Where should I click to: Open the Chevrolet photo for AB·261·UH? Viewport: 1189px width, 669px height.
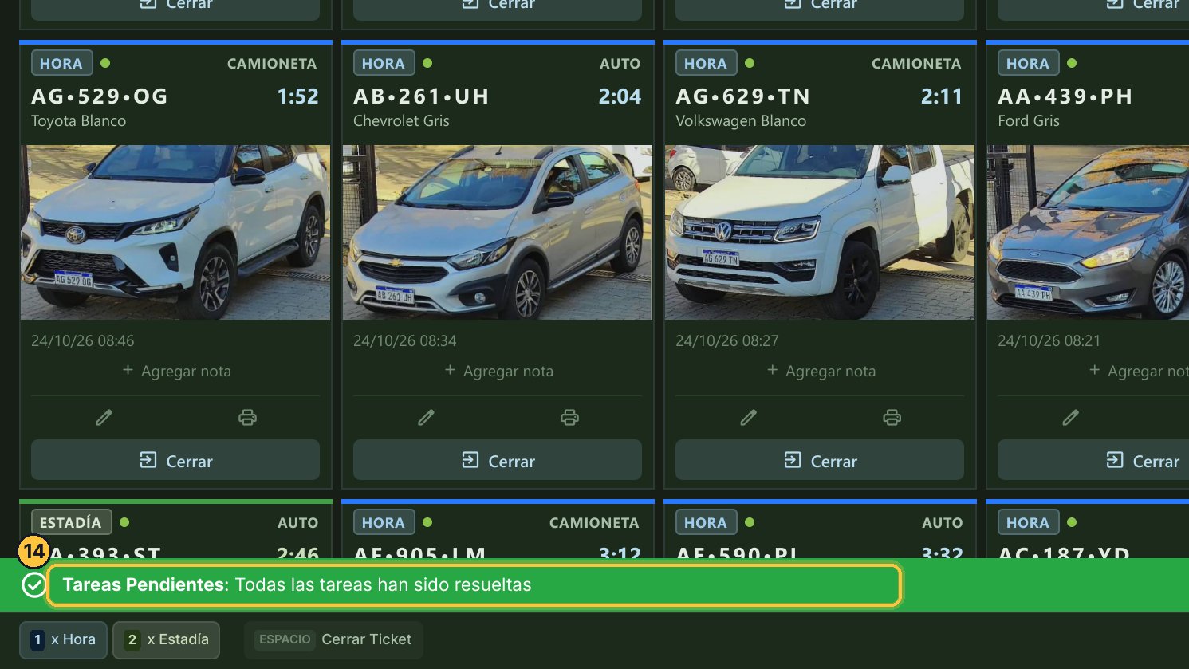[498, 232]
